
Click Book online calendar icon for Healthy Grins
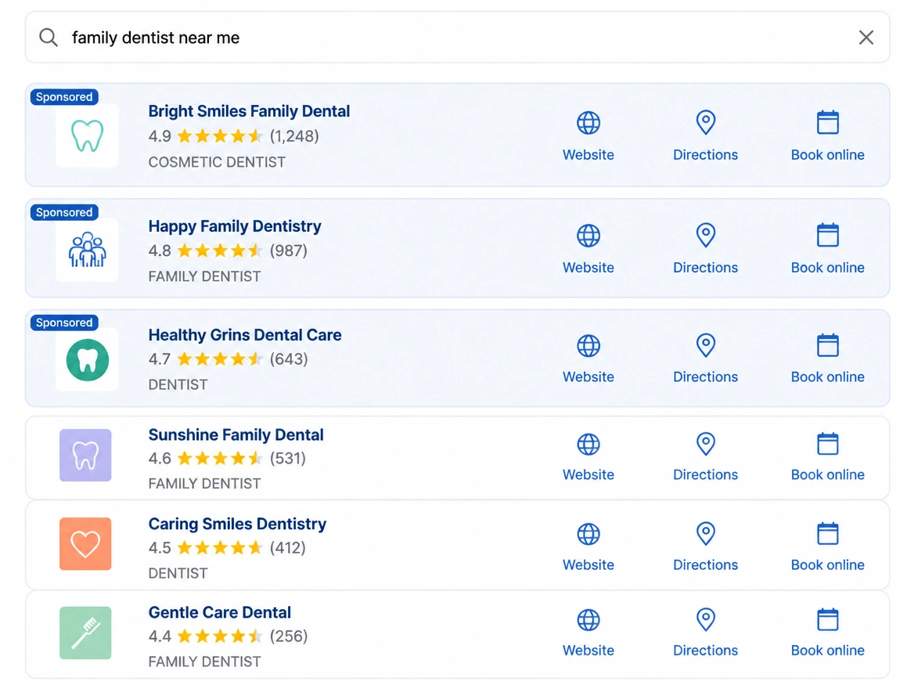[827, 344]
